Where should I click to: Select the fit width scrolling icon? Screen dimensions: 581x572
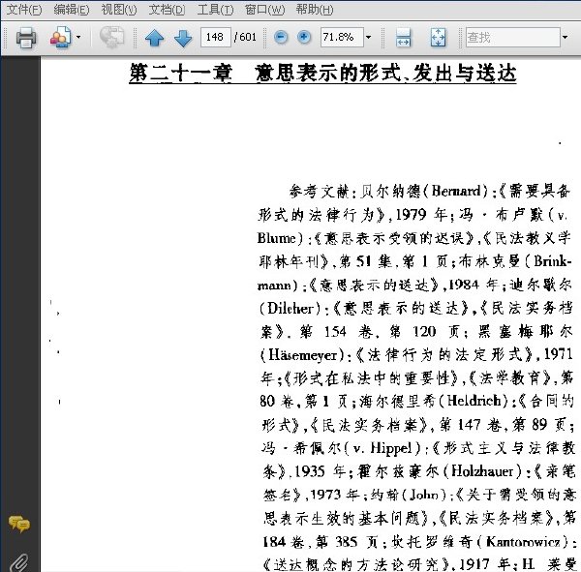pyautogui.click(x=403, y=38)
